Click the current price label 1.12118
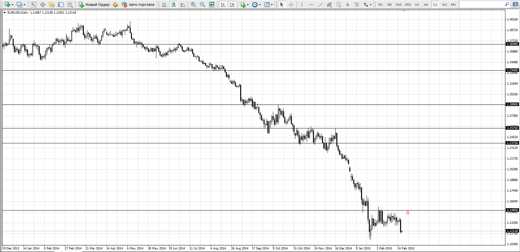Viewport: 520px width, 252px height. coord(513,231)
